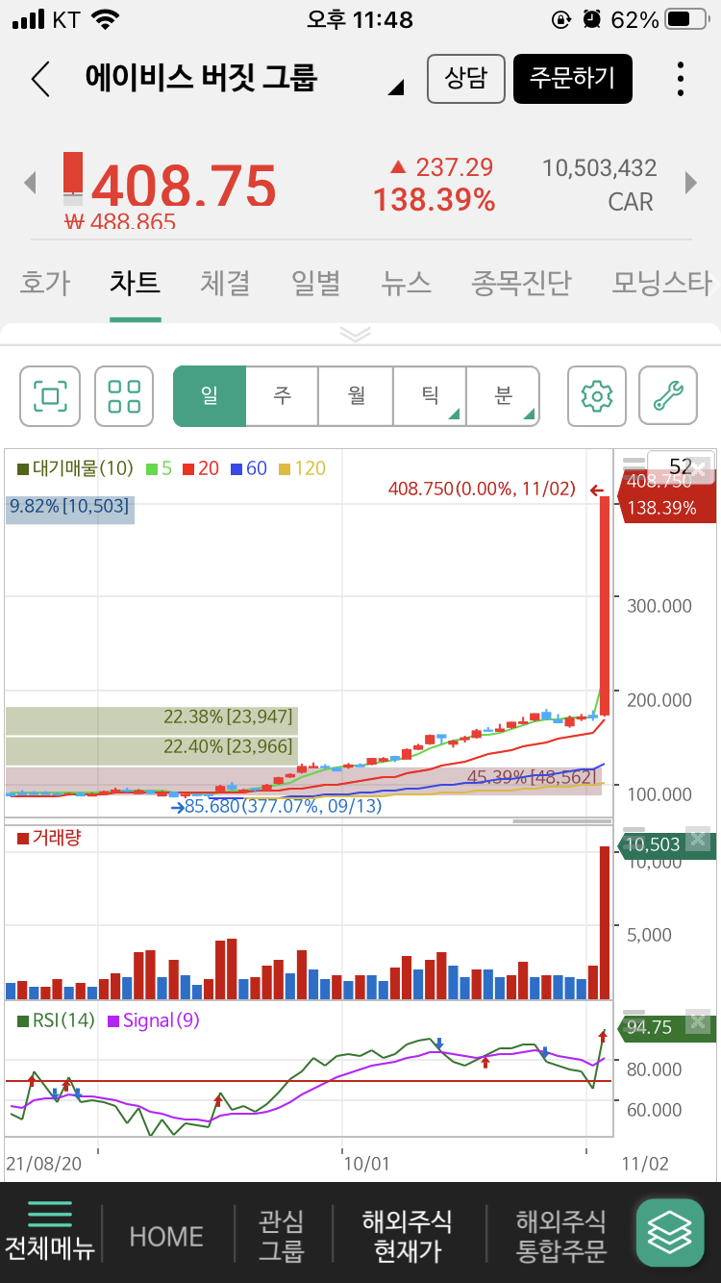The height and width of the screenshot is (1283, 721).
Task: Tap the green layers icon
Action: pos(670,1233)
